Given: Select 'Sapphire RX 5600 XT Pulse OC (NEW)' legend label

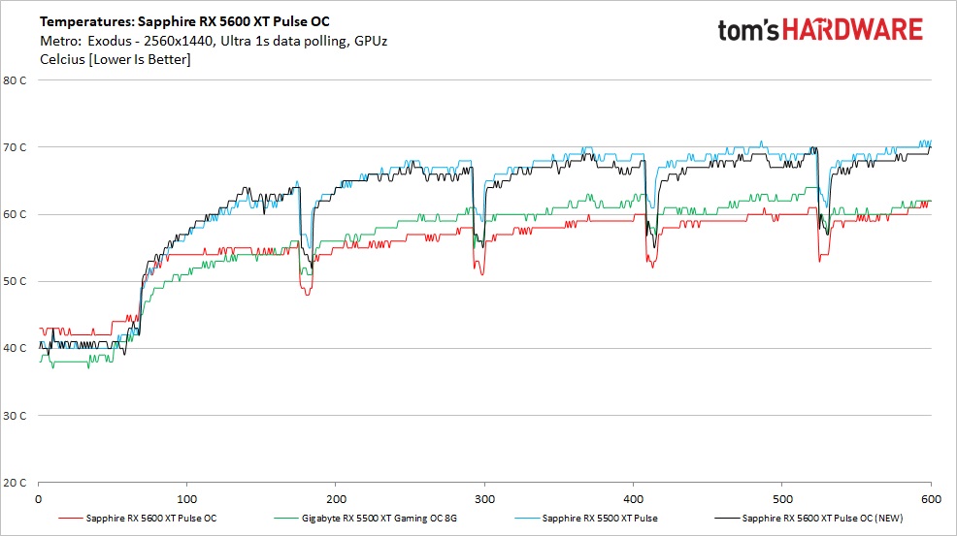Looking at the screenshot, I should click(822, 519).
